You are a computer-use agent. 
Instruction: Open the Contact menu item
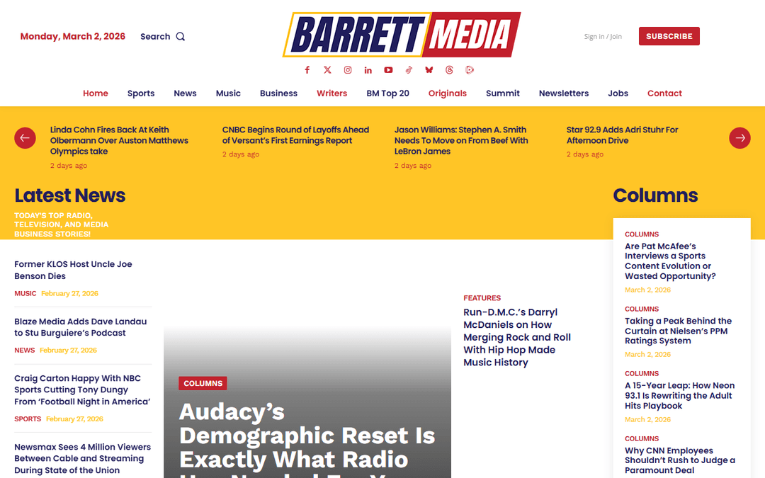pyautogui.click(x=664, y=93)
